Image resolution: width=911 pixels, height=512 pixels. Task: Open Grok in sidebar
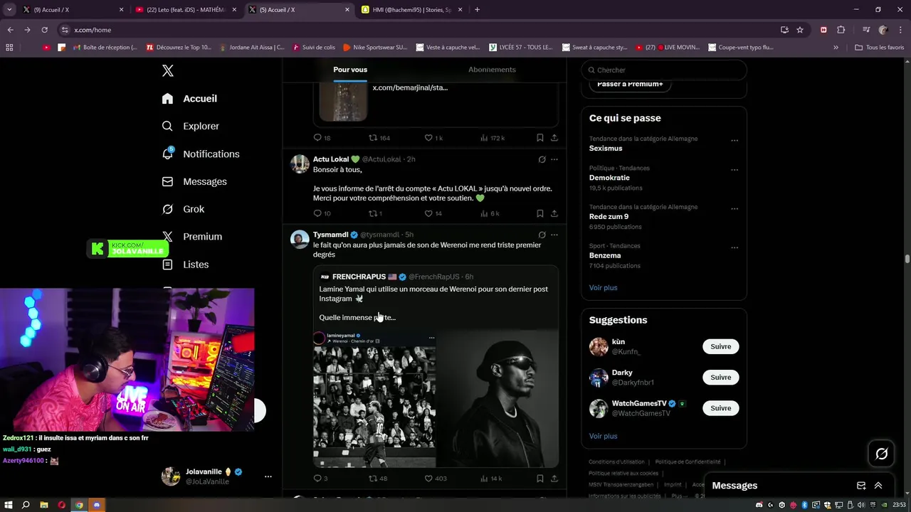[183, 209]
